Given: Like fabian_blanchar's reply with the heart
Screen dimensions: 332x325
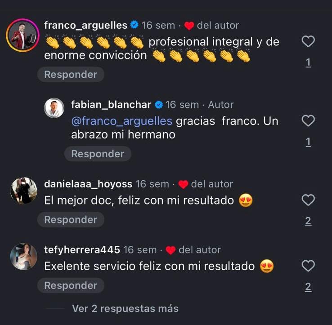Looking at the screenshot, I should pos(308,121).
